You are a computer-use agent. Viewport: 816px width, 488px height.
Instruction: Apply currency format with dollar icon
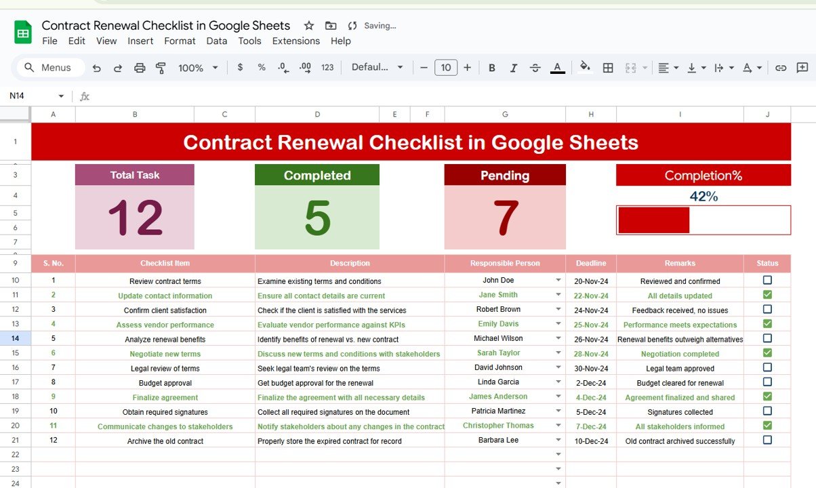(240, 68)
